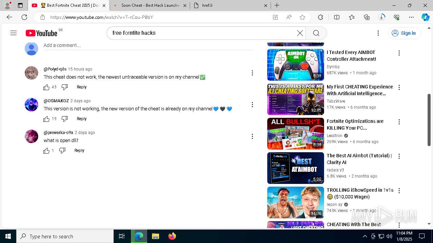Open the YouTube hamburger guide menu
The height and width of the screenshot is (243, 433).
(x=14, y=33)
